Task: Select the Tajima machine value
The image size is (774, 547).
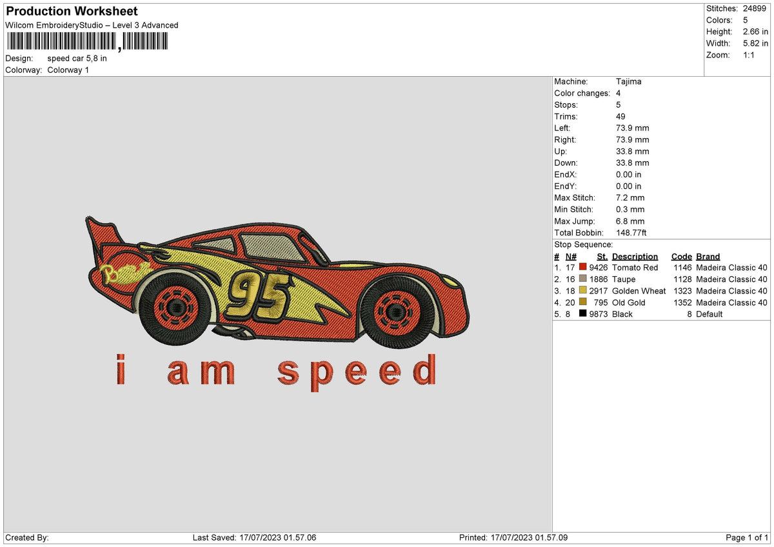Action: tap(628, 81)
